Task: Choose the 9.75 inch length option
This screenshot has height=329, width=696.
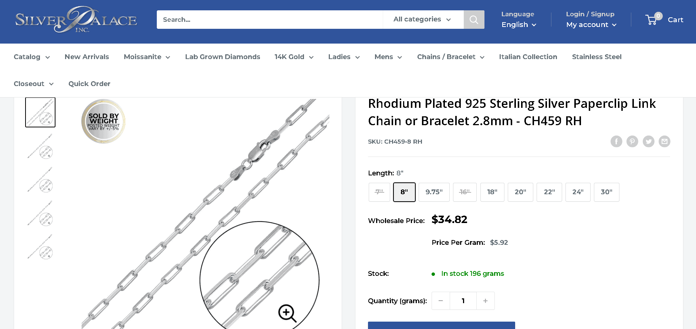Action: (434, 192)
